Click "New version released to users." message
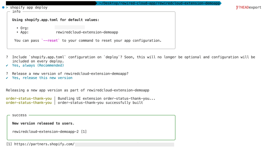Screen dimensions: 264x150 (43, 123)
